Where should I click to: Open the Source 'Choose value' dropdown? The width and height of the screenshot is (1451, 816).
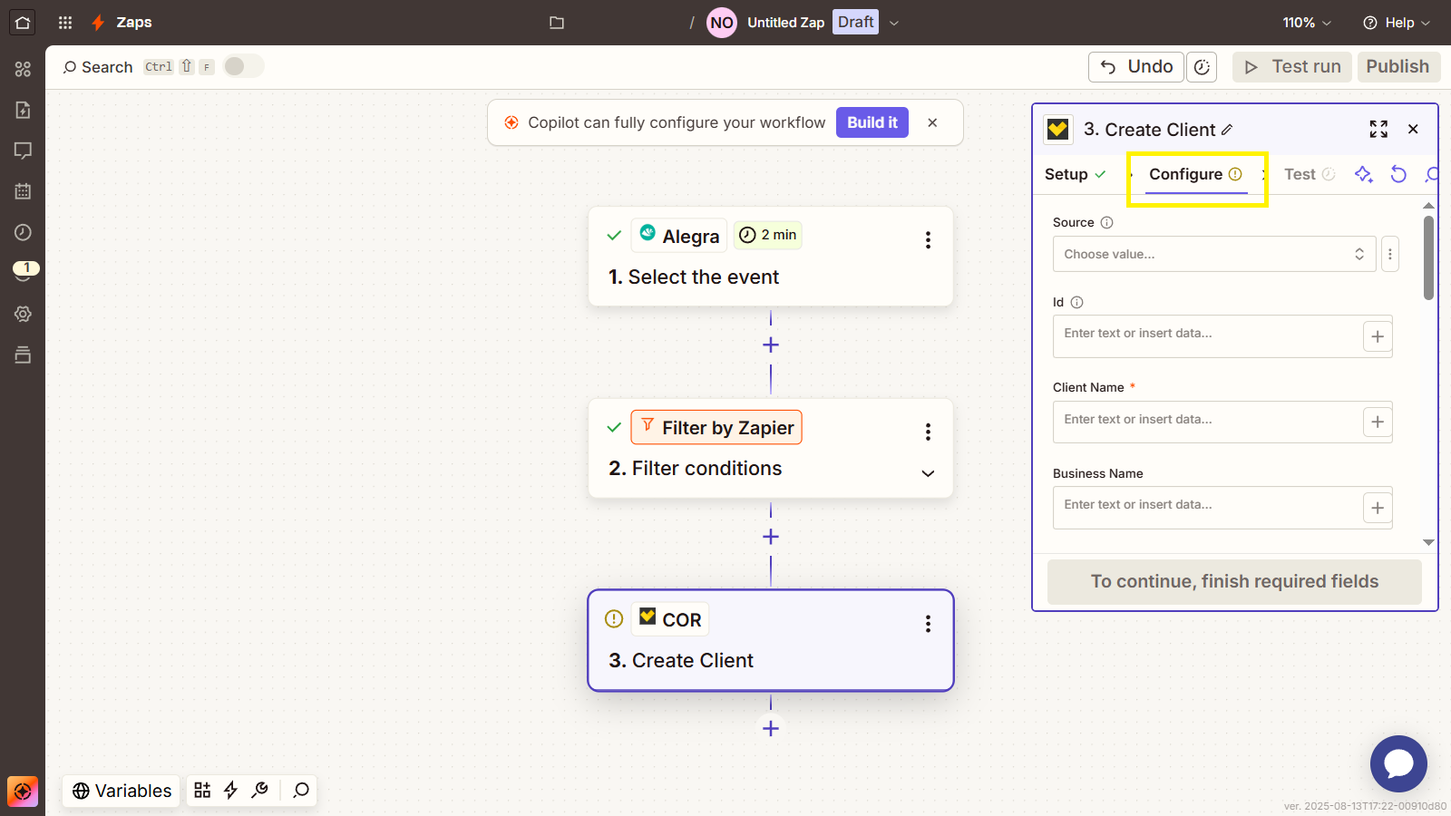coord(1214,255)
